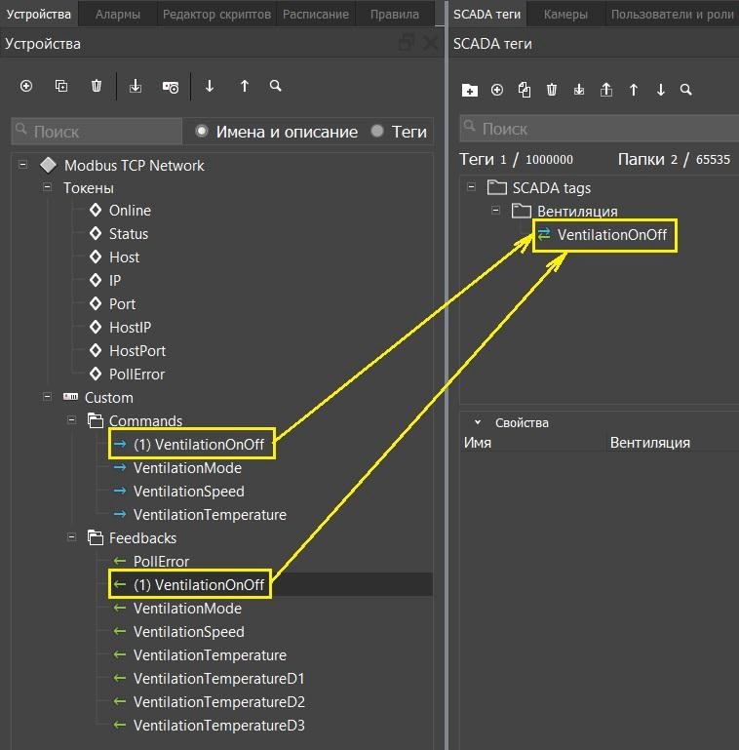Click the export upload icon in SCADA toolbar

(606, 90)
